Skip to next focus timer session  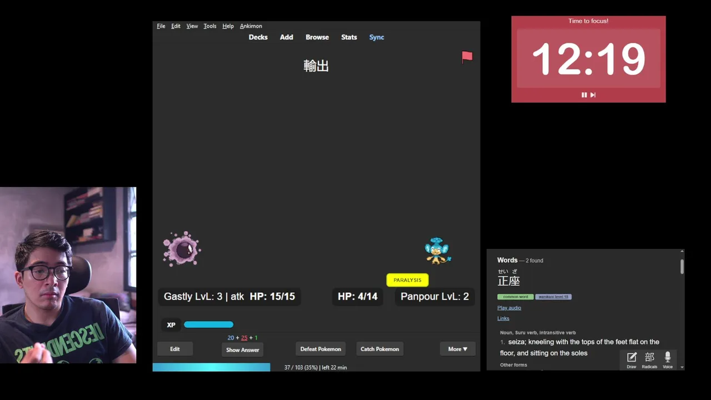[593, 95]
